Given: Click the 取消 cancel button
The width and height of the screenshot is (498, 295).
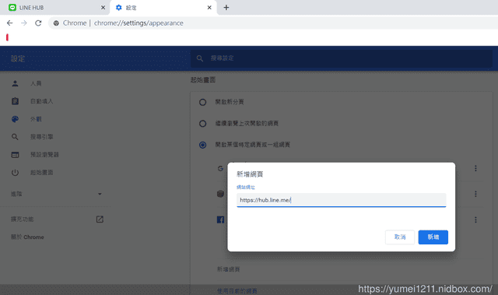Looking at the screenshot, I should [400, 237].
